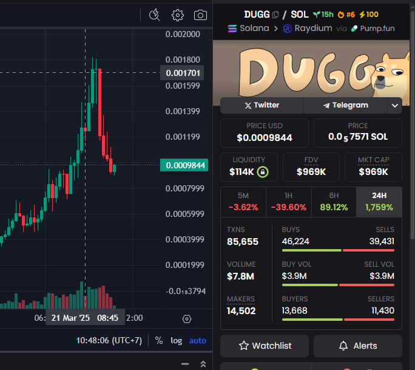Take a chart snapshot with camera icon
The width and height of the screenshot is (415, 370).
(200, 15)
